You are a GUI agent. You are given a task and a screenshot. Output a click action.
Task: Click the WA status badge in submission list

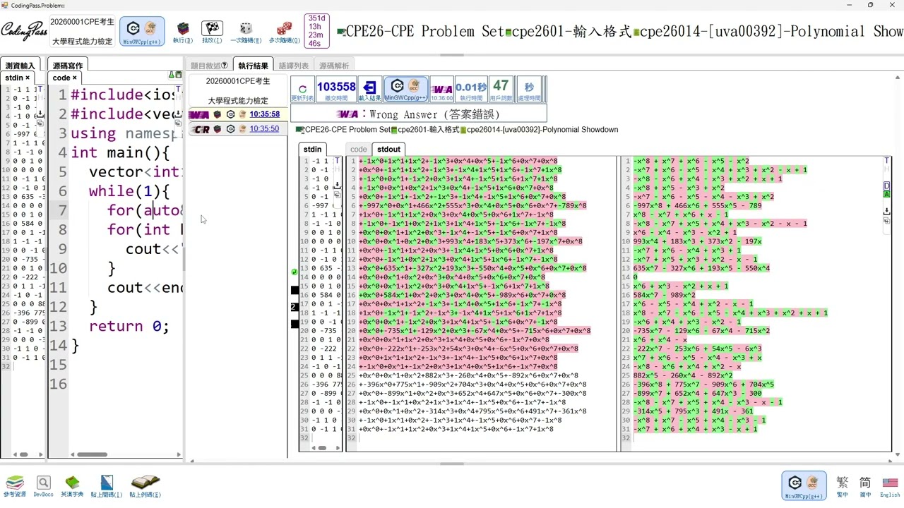click(199, 114)
